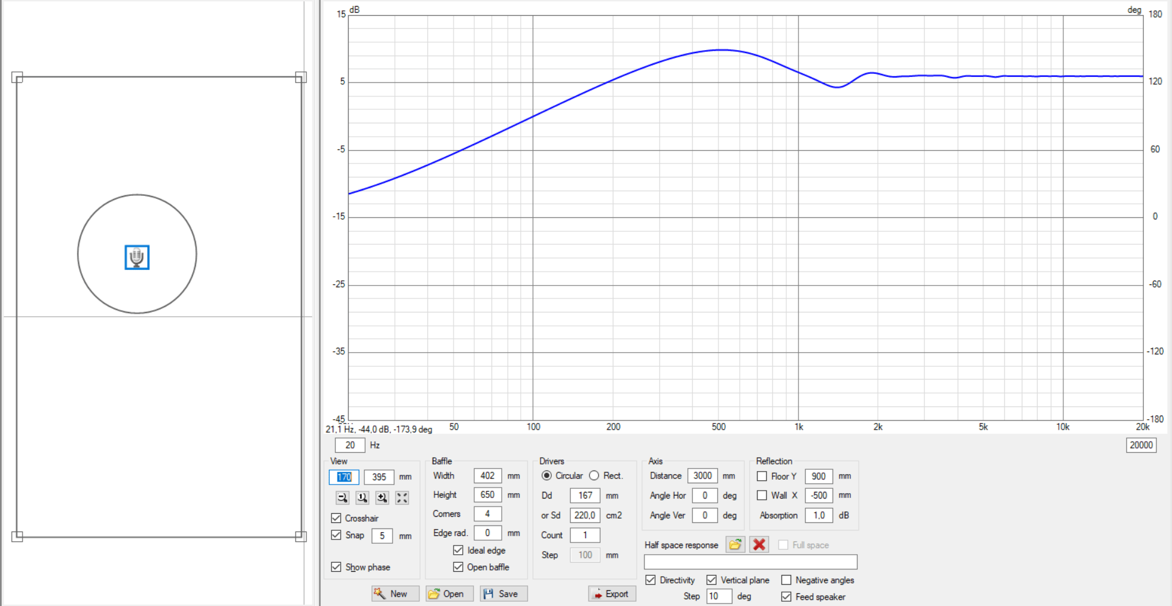Click the top-left baffle corner handle
1172x606 pixels.
coord(17,78)
